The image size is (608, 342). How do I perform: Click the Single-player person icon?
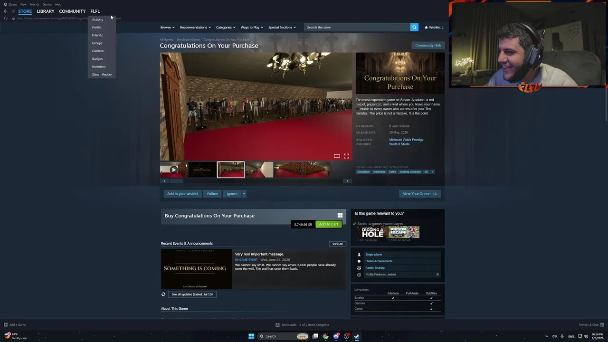pos(359,255)
